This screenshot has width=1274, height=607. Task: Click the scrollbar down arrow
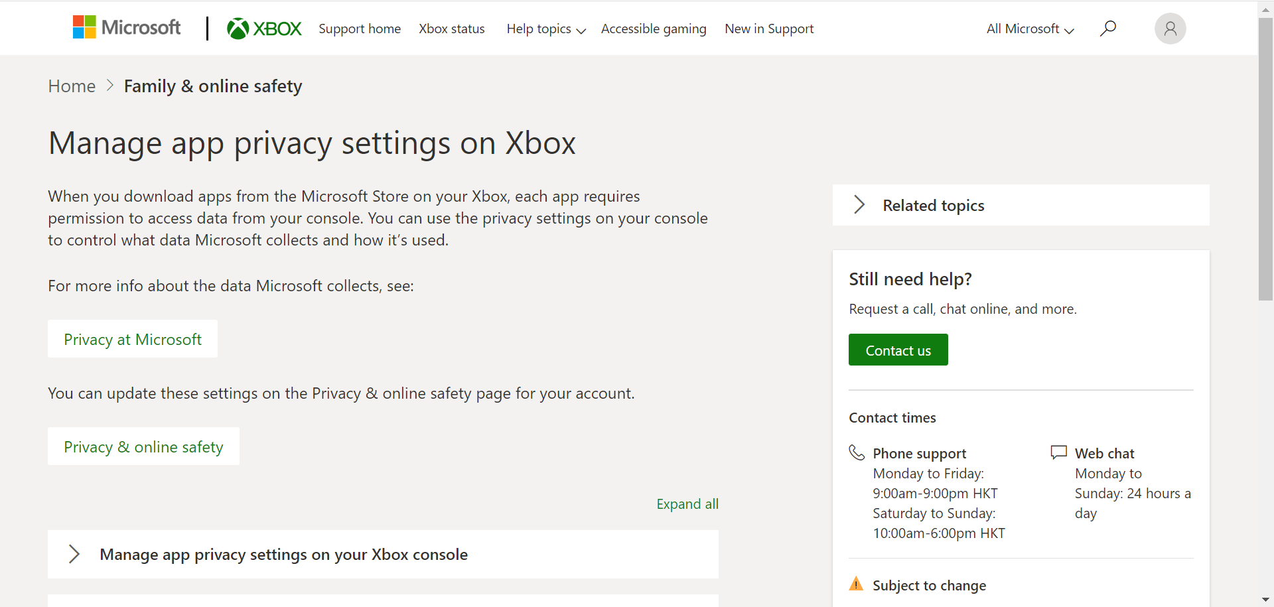1265,600
